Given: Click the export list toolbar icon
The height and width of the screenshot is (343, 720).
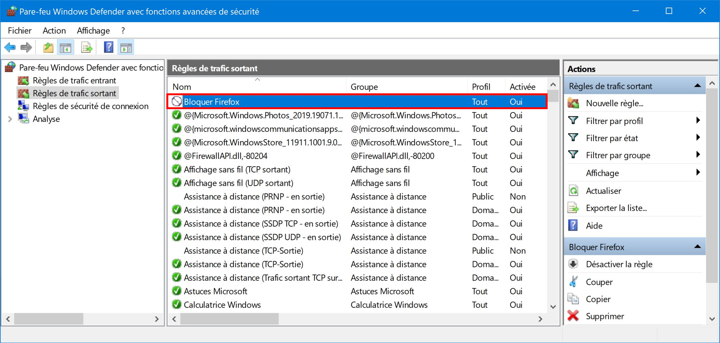Looking at the screenshot, I should (87, 48).
